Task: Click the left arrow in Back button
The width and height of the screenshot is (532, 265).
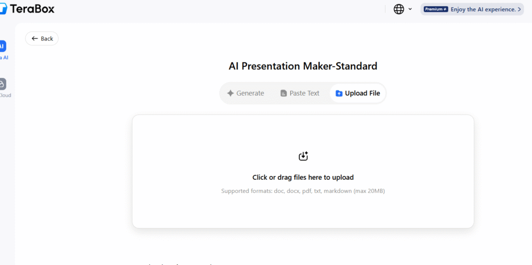Action: click(35, 38)
